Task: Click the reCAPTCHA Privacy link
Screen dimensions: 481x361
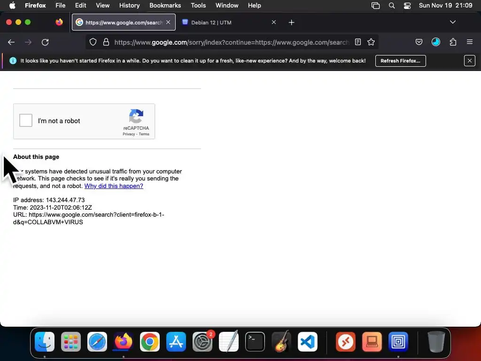Action: [x=129, y=134]
